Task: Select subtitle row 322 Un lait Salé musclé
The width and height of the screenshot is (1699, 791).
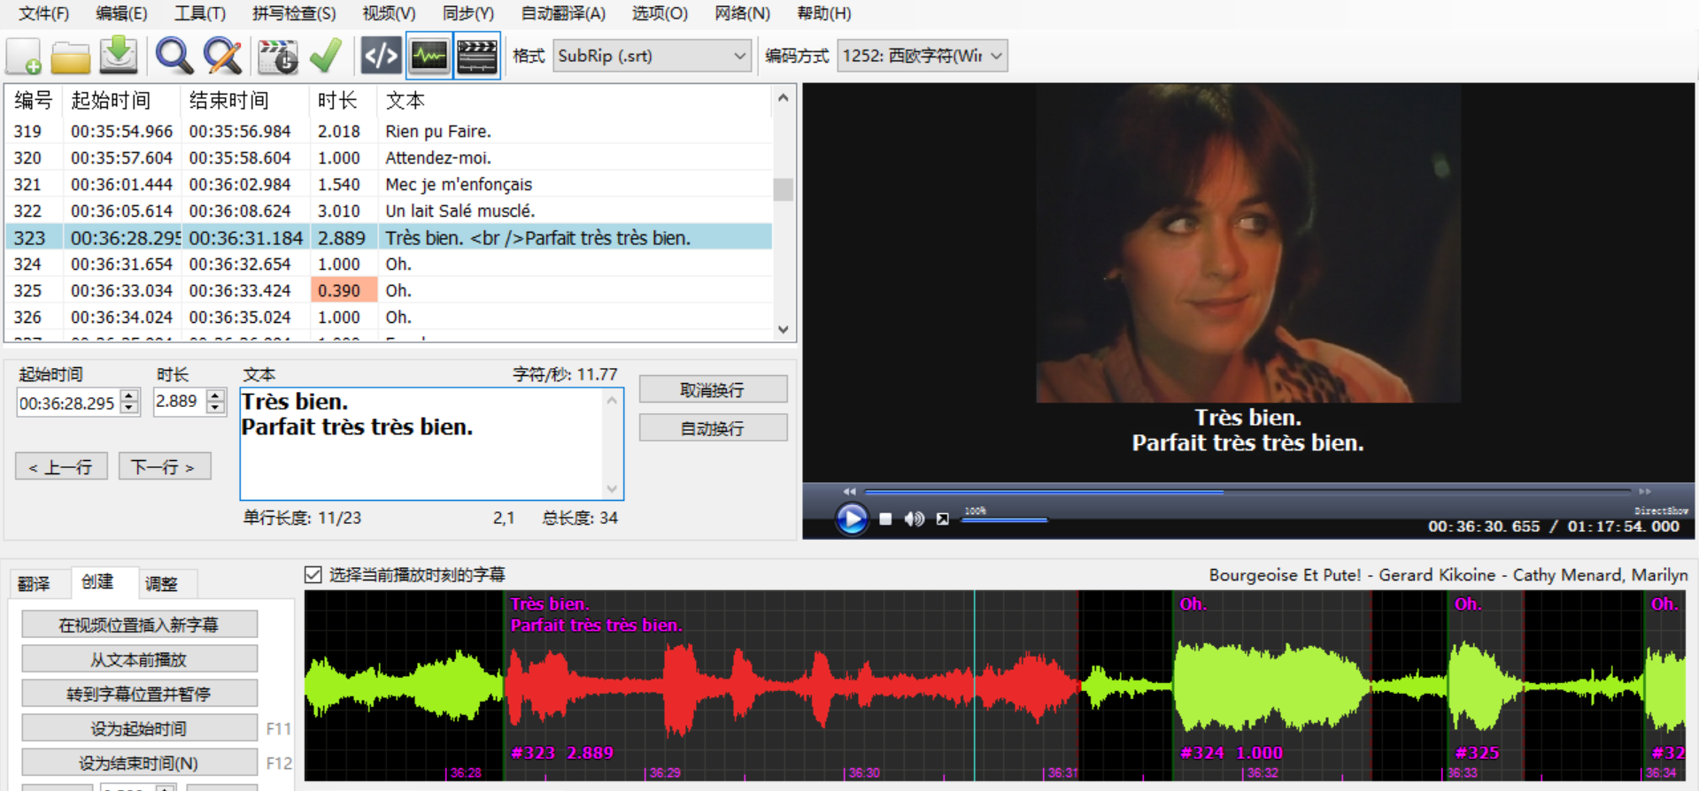Action: [389, 211]
